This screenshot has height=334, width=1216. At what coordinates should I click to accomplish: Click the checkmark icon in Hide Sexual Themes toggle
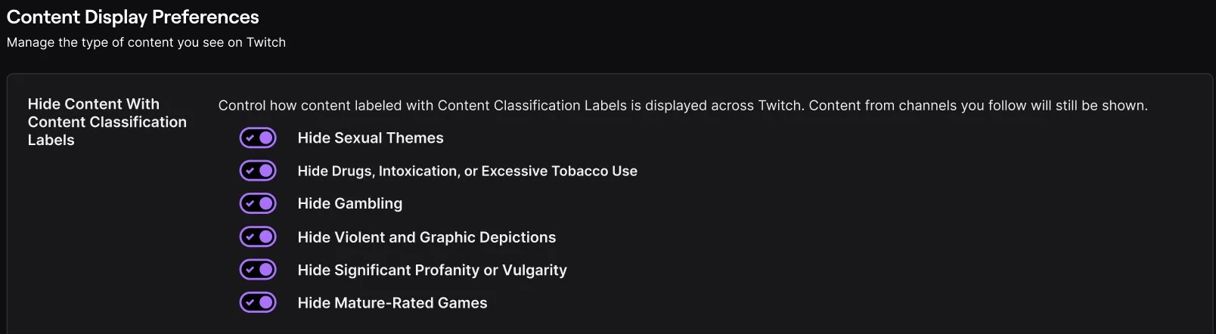click(x=250, y=138)
